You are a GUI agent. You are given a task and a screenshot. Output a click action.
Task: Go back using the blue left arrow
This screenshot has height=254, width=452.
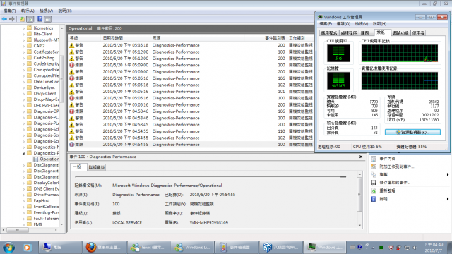tap(4, 19)
